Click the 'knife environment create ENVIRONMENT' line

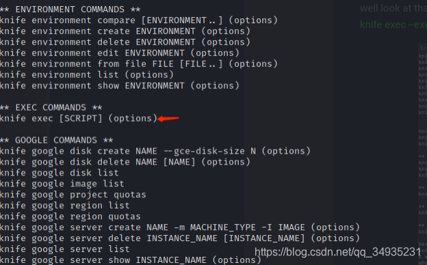[x=125, y=31]
